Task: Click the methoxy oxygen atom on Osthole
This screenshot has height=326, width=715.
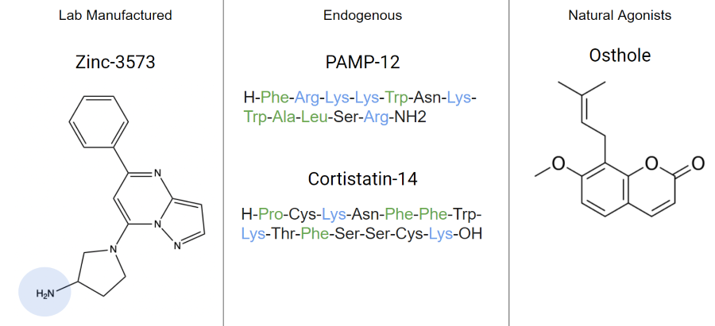Action: pos(558,164)
